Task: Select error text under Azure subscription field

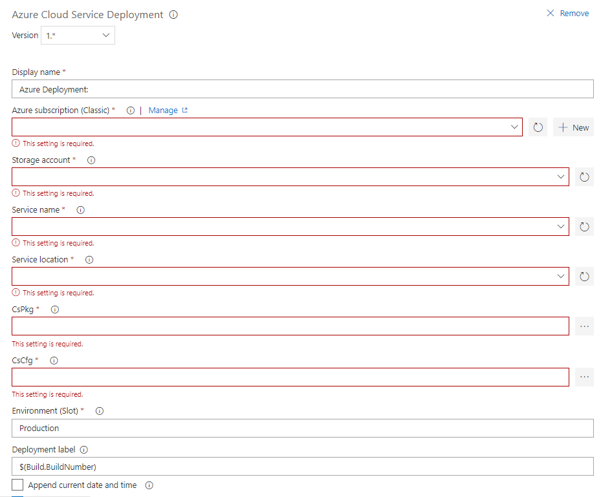Action: (58, 143)
